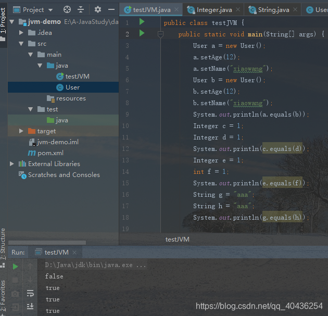
Task: Click the main method name on line 2
Action: (x=255, y=34)
